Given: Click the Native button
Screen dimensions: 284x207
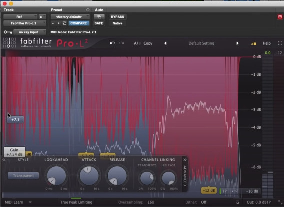Looking at the screenshot, I should (x=117, y=23).
